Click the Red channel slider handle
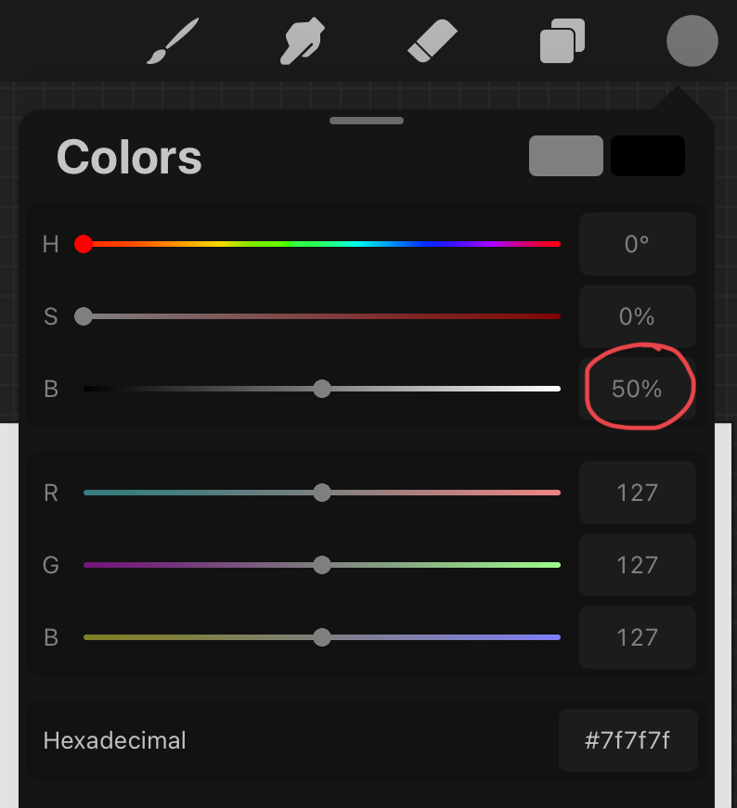Viewport: 737px width, 808px height. pos(322,493)
